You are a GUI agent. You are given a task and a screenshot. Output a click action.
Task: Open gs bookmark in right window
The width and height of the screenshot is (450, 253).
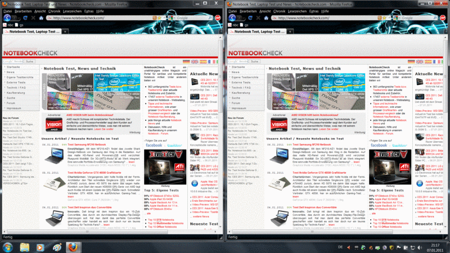point(244,25)
